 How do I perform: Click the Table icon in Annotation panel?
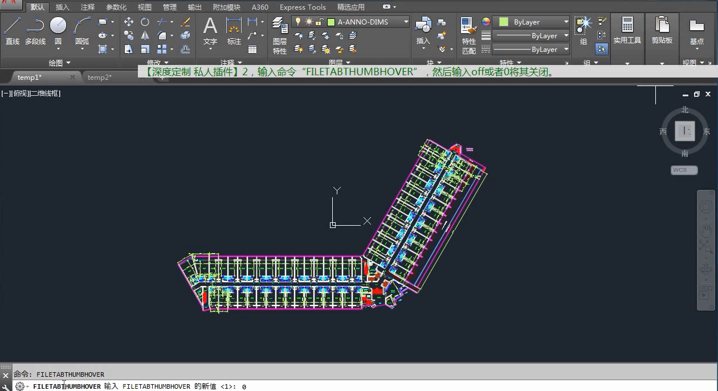click(x=252, y=49)
